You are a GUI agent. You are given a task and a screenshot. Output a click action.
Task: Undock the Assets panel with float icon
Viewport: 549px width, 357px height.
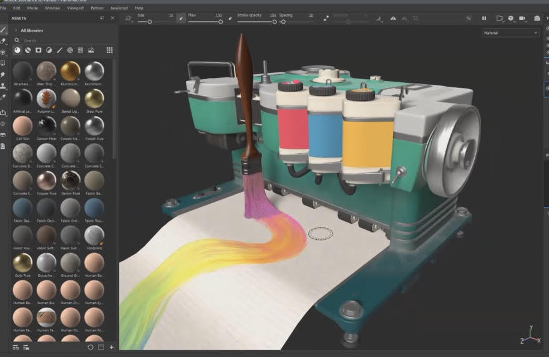coord(102,18)
